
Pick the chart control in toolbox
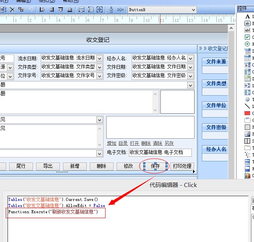pos(247,175)
